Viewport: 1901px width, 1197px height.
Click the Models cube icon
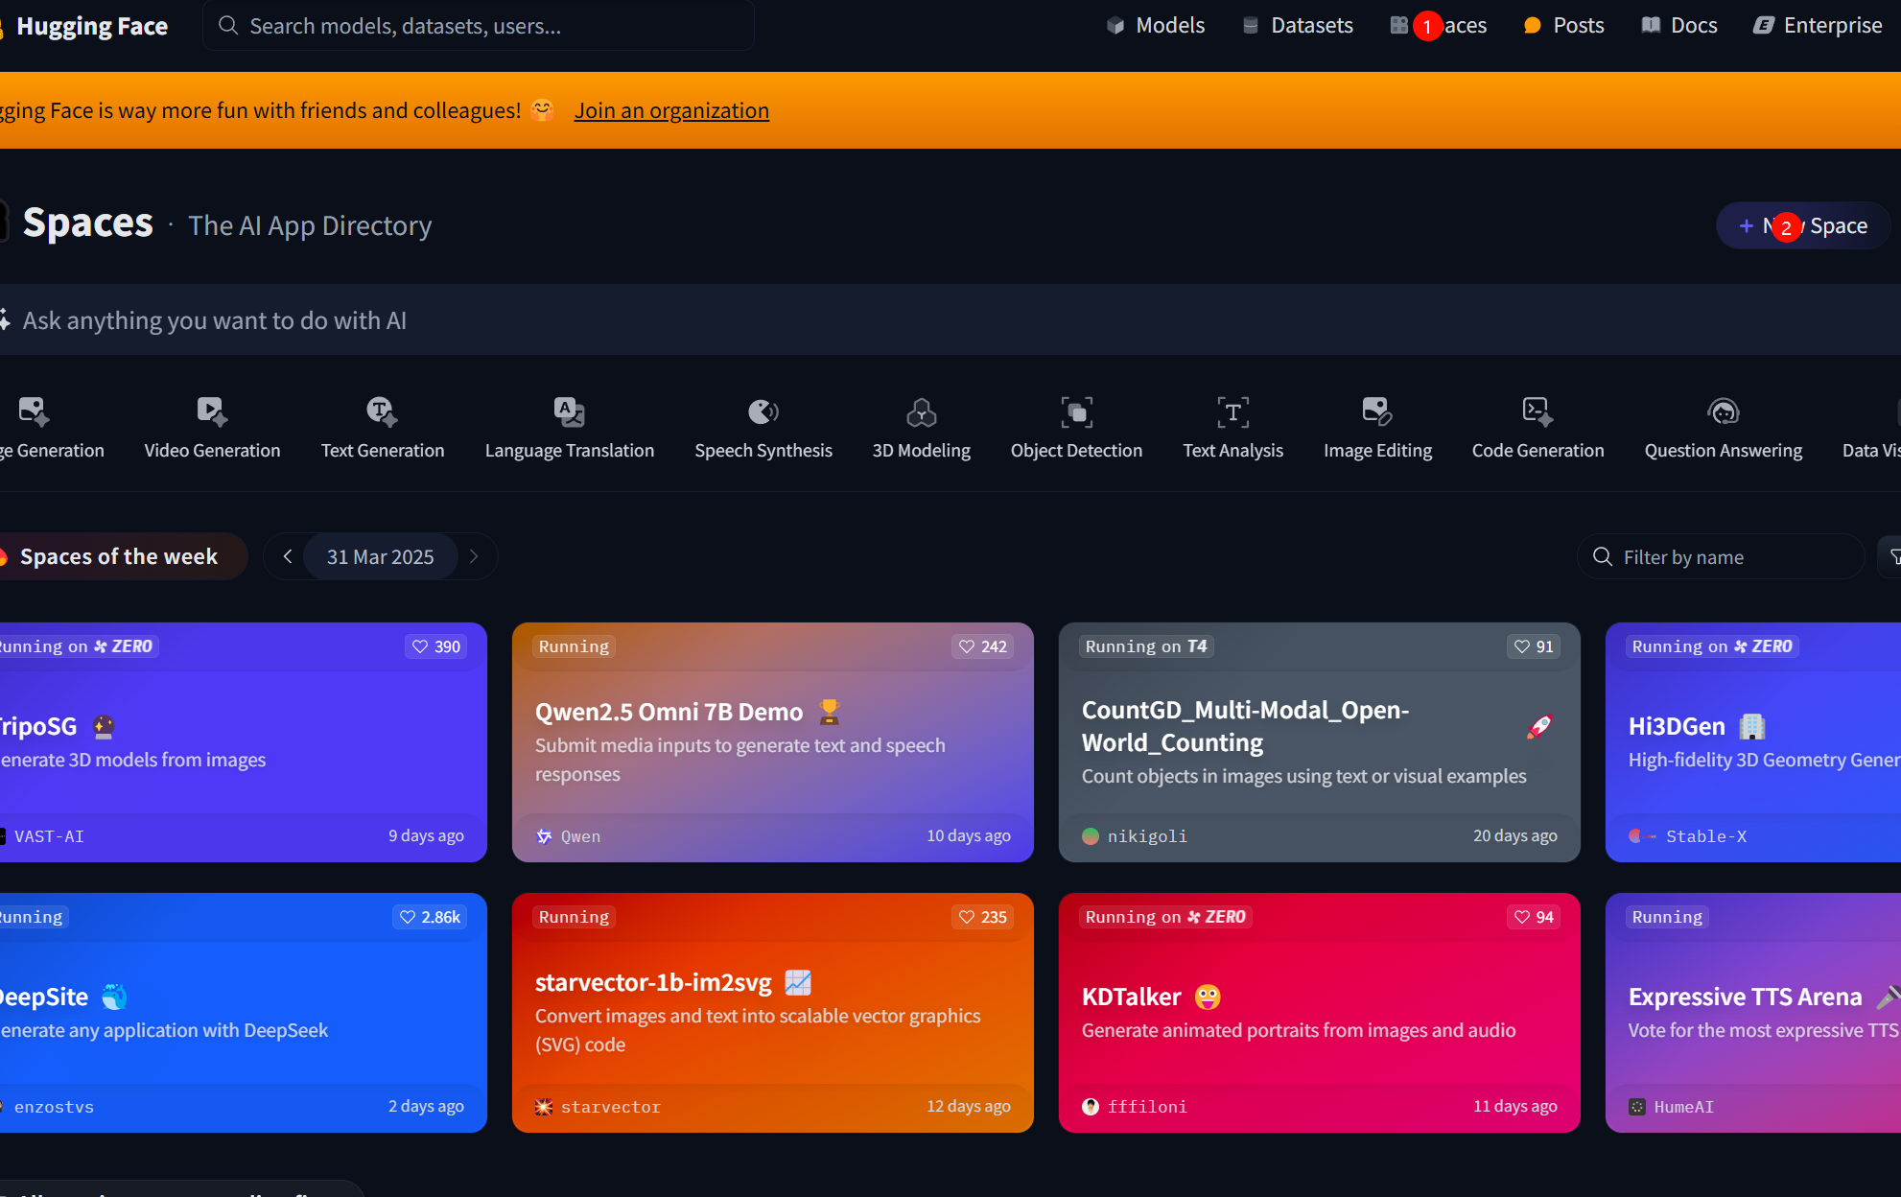[x=1115, y=26]
